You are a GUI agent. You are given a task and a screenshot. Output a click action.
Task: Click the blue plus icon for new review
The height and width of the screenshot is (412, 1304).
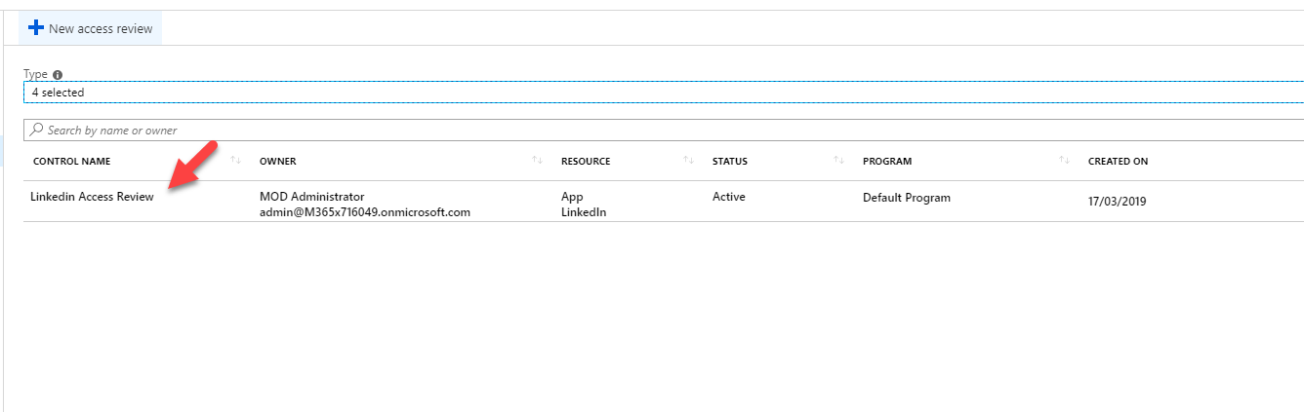(36, 28)
